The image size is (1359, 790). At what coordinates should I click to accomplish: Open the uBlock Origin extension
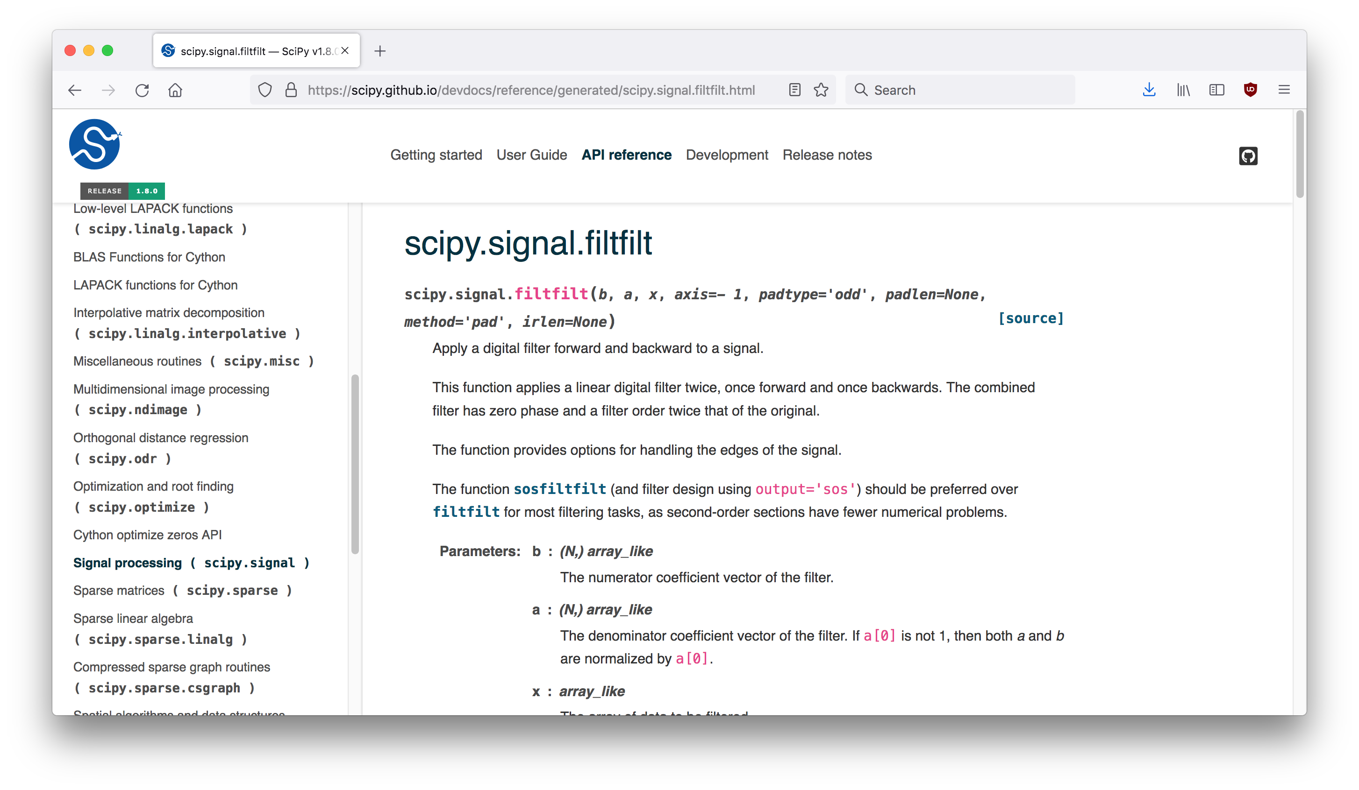click(1251, 90)
